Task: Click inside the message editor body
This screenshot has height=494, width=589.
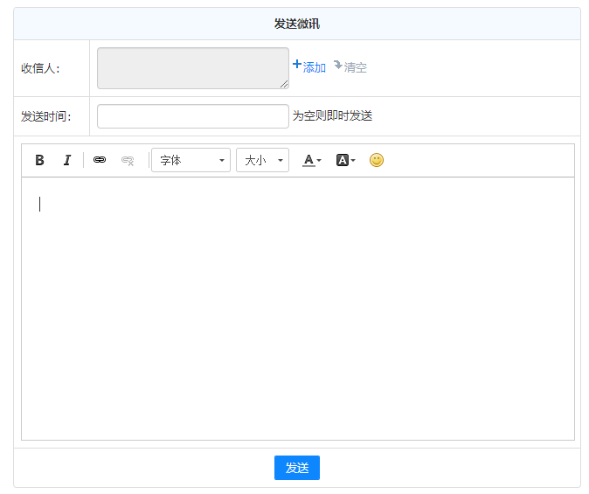Action: [x=297, y=306]
